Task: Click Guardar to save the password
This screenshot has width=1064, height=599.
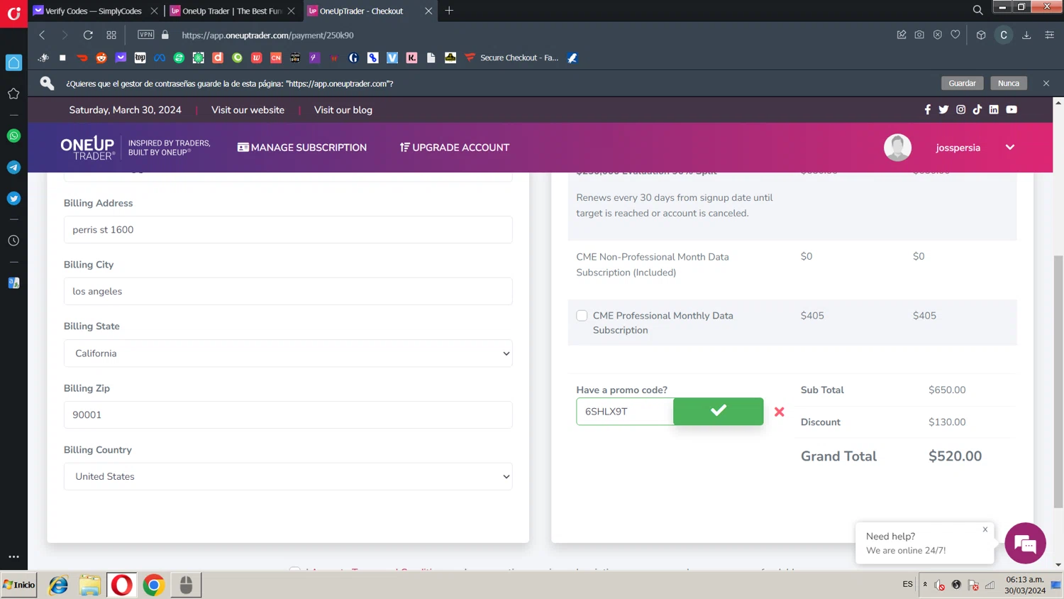Action: pyautogui.click(x=962, y=83)
